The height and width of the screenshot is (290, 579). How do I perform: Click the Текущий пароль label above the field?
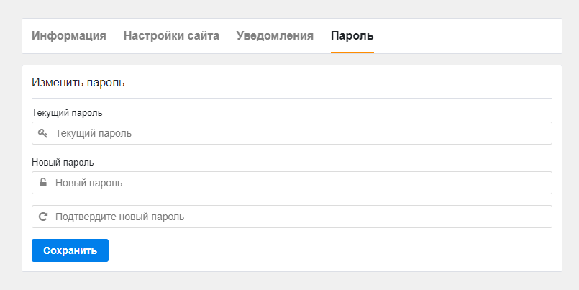pyautogui.click(x=67, y=113)
